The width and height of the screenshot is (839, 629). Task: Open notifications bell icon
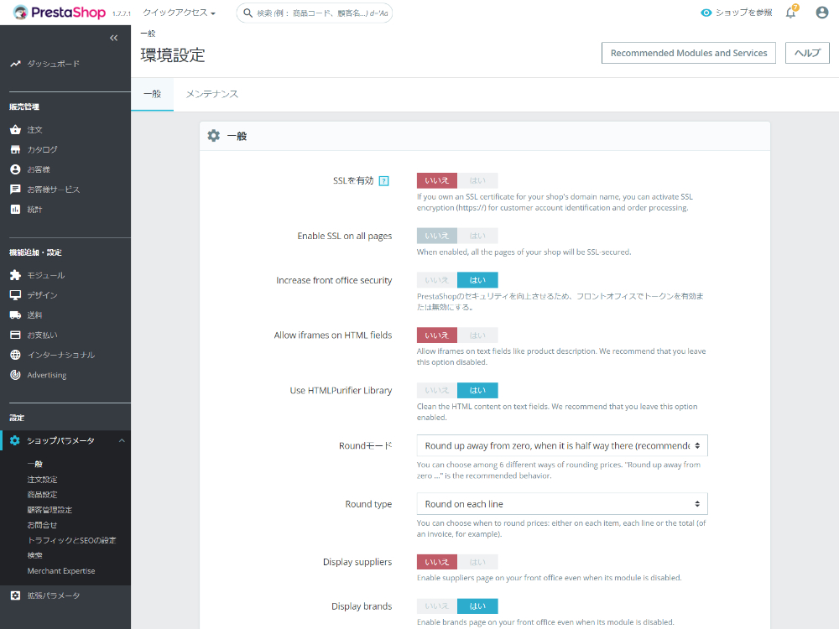pyautogui.click(x=791, y=13)
